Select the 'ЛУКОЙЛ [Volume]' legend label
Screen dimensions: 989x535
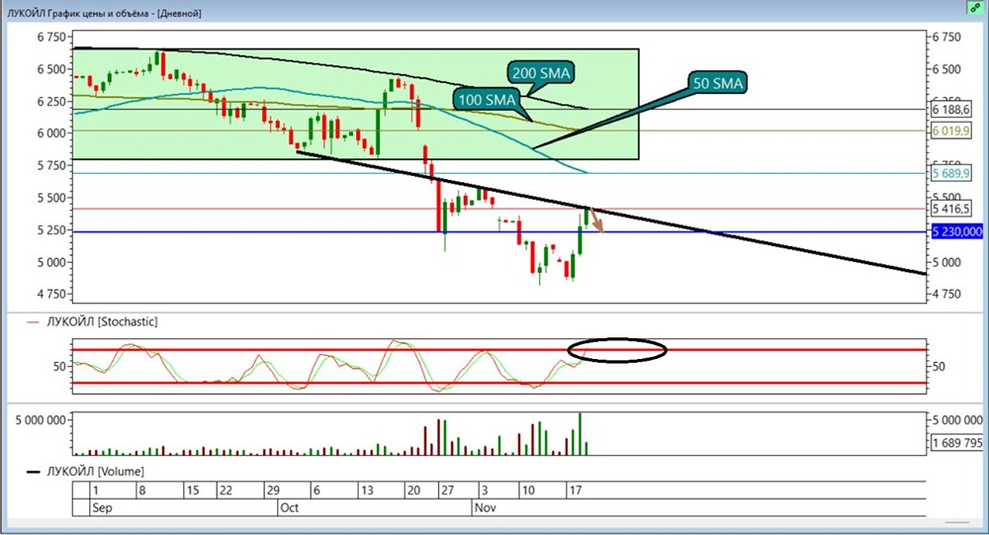click(x=95, y=472)
